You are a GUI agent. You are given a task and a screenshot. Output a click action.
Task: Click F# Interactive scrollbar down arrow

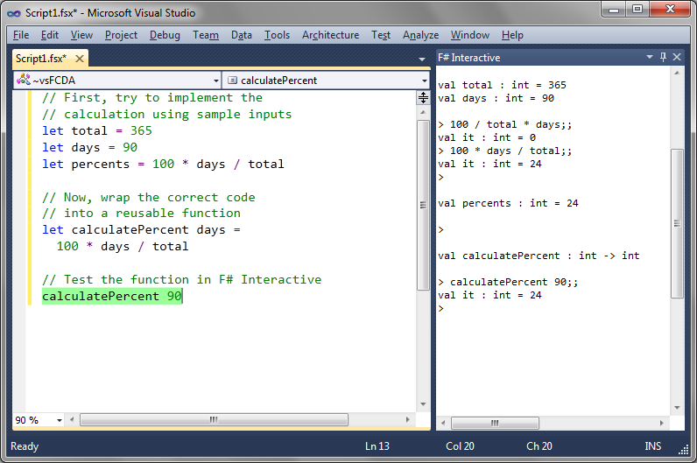coord(677,408)
